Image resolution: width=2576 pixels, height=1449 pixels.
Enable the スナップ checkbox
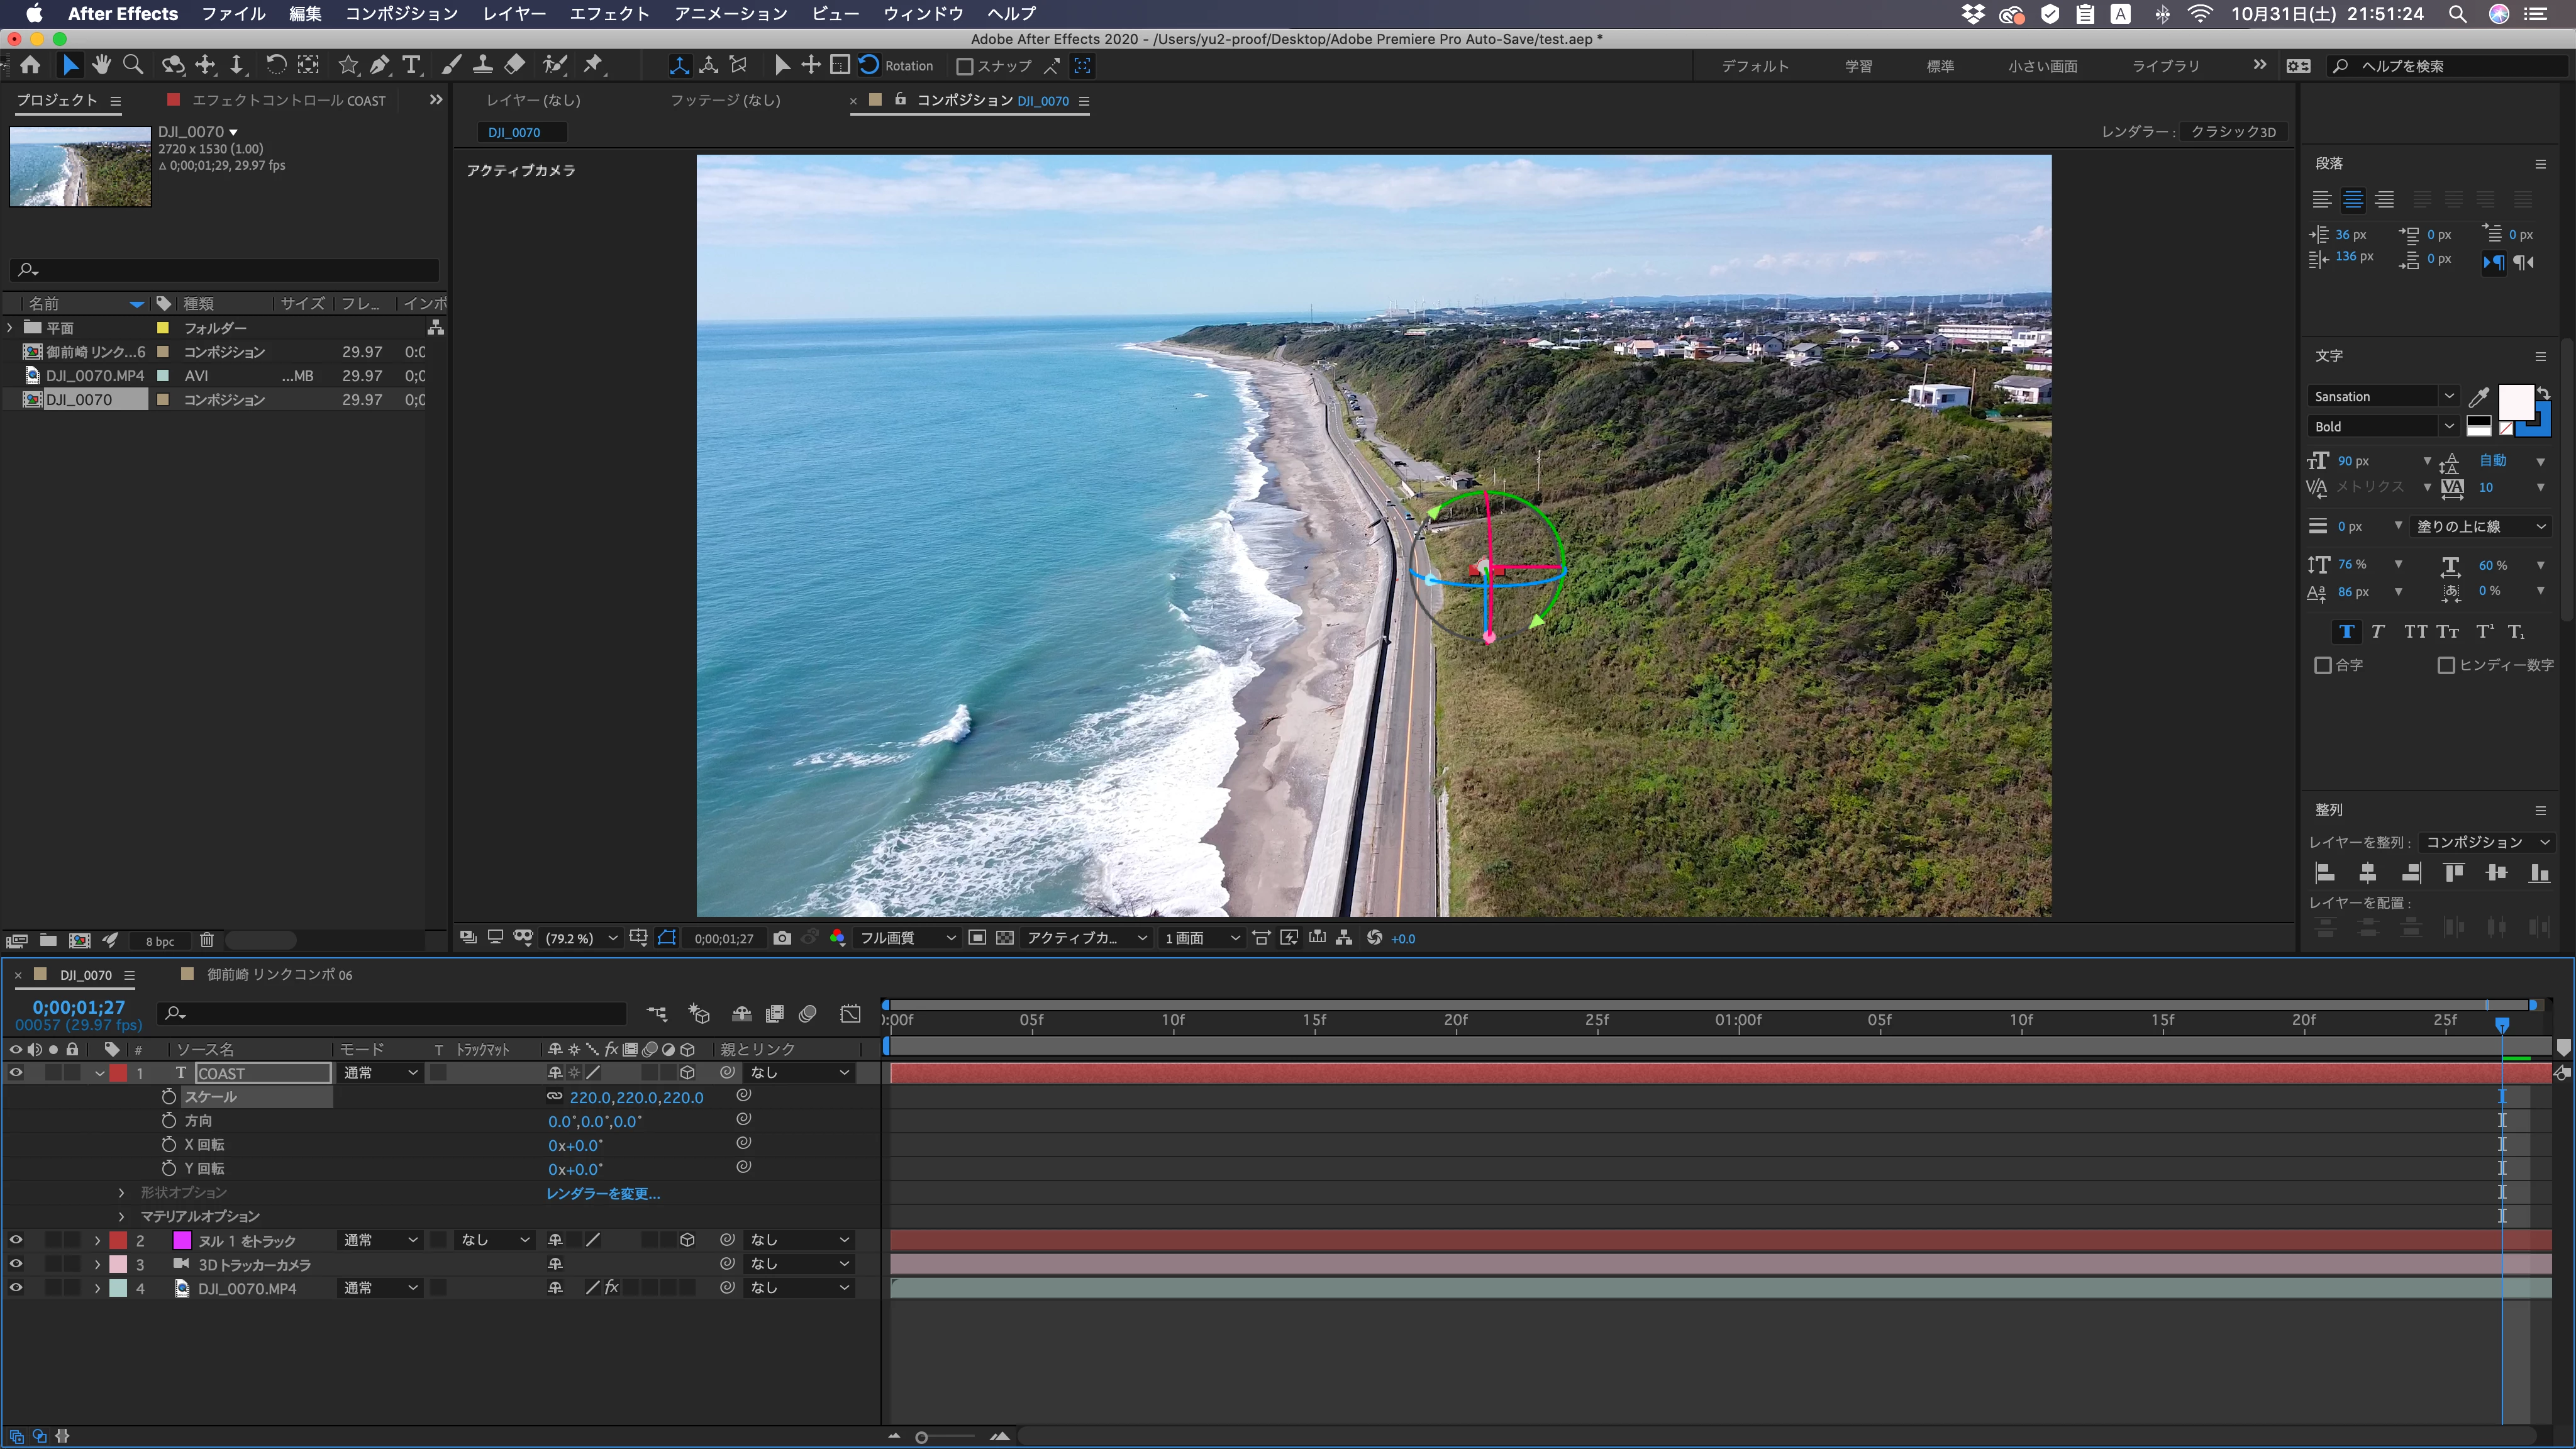(964, 66)
